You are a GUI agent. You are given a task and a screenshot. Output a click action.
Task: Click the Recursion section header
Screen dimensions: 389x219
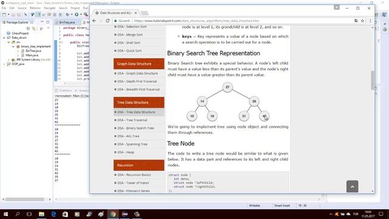click(x=139, y=165)
